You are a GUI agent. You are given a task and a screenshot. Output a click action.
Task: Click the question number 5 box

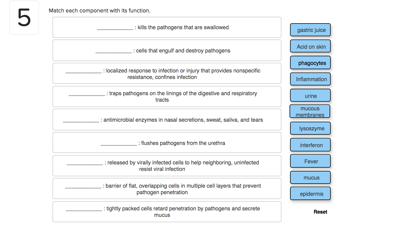(24, 18)
